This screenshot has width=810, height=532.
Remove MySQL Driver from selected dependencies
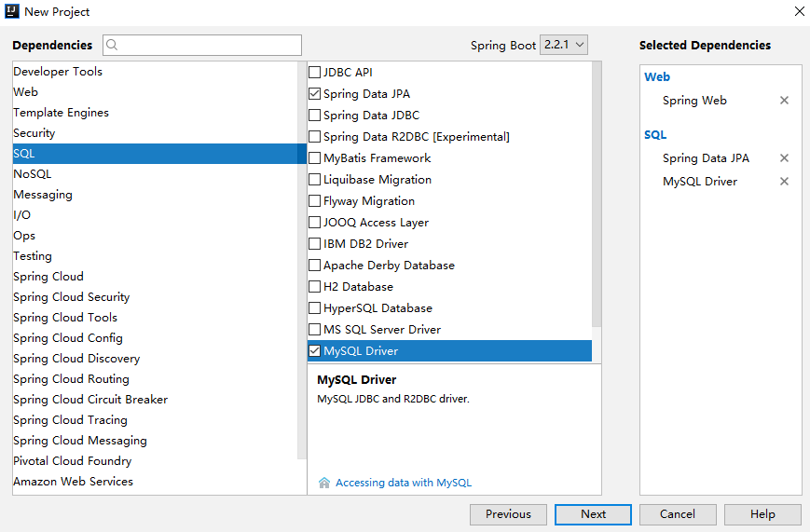[784, 182]
